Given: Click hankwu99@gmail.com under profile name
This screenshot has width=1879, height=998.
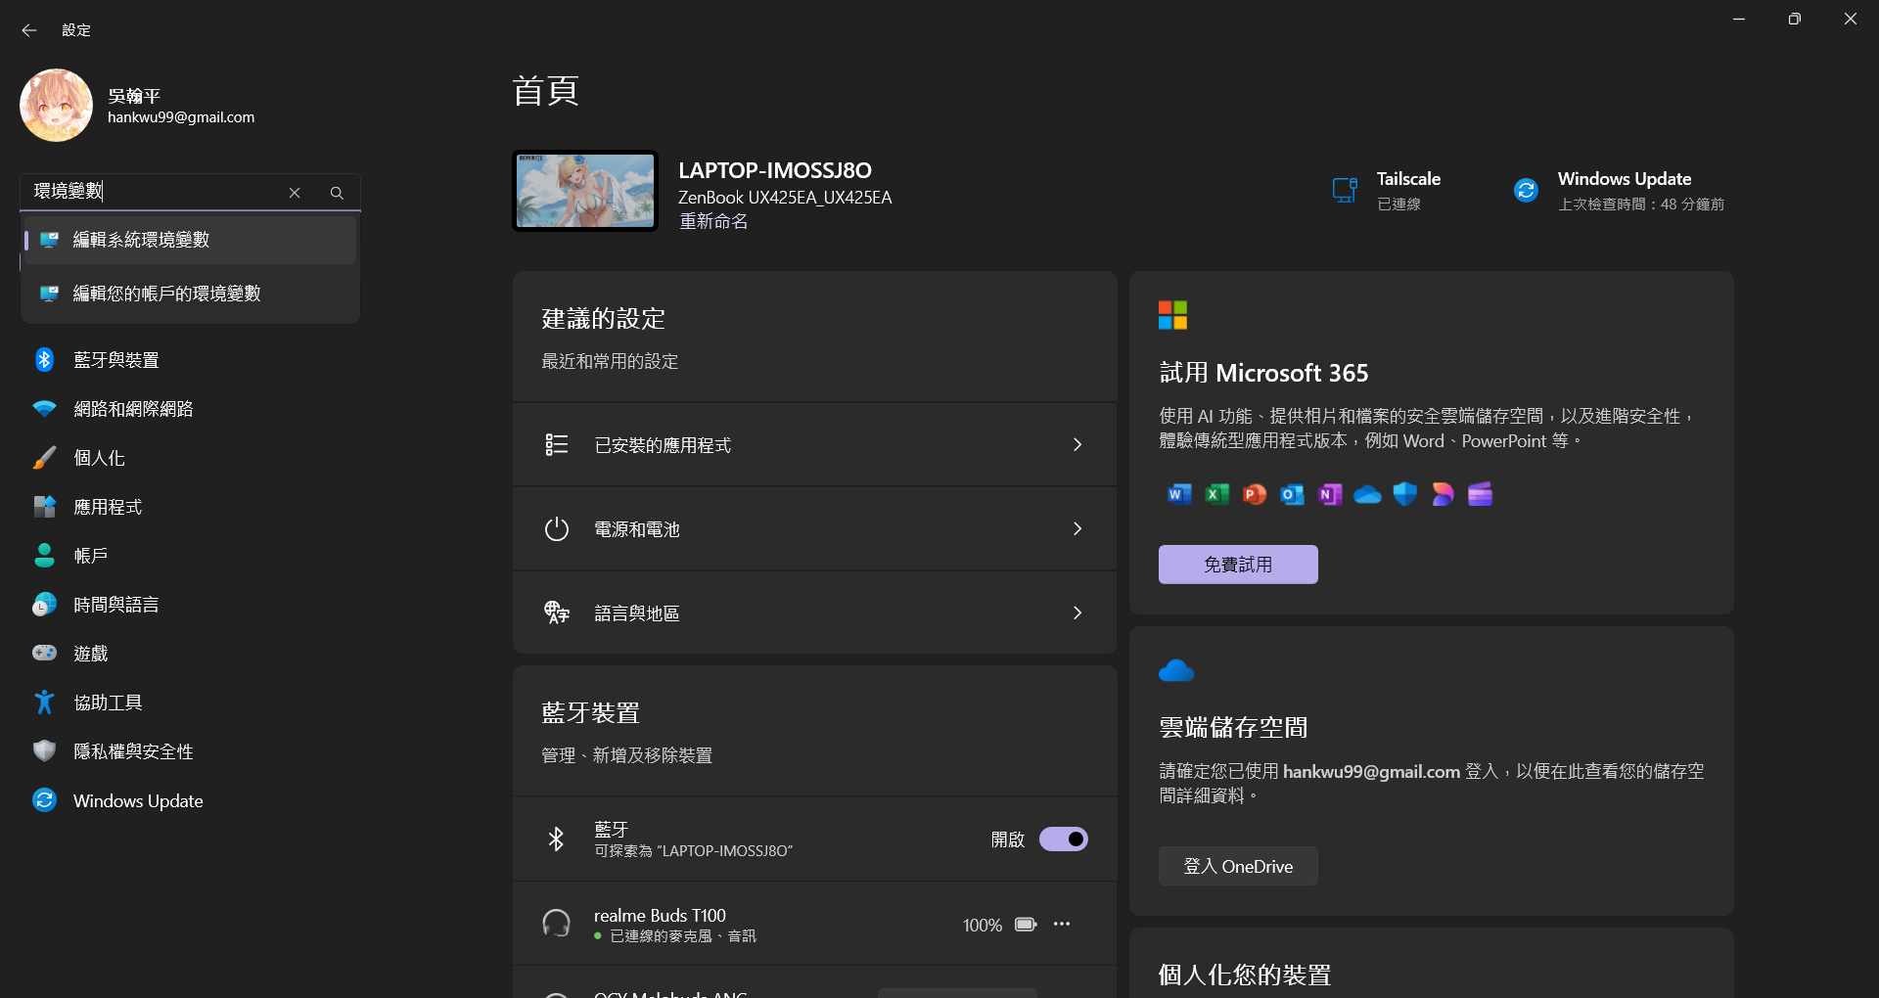Looking at the screenshot, I should pyautogui.click(x=181, y=117).
